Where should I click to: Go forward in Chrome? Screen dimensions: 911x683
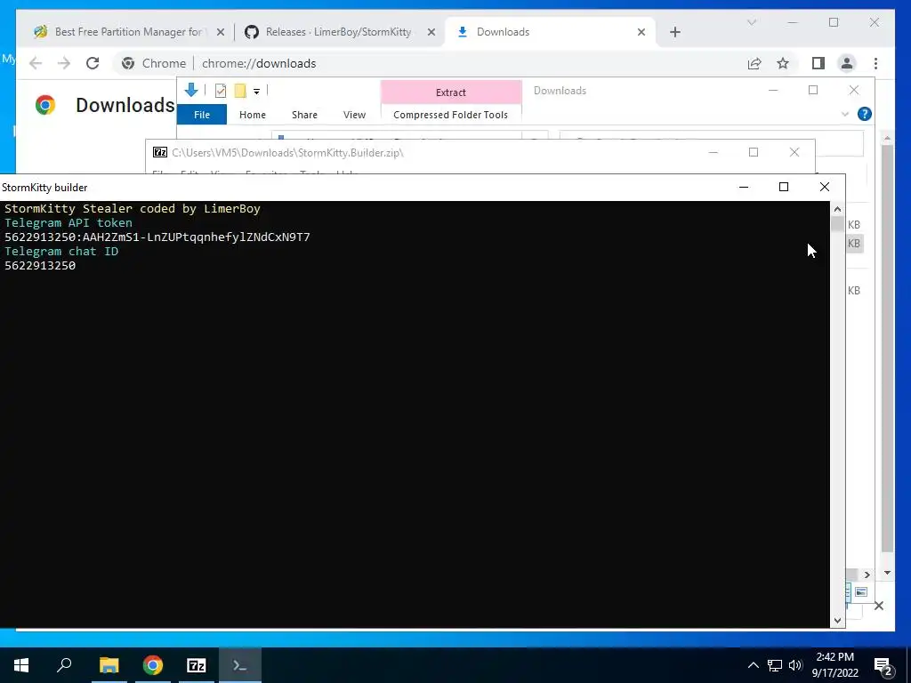pos(64,63)
